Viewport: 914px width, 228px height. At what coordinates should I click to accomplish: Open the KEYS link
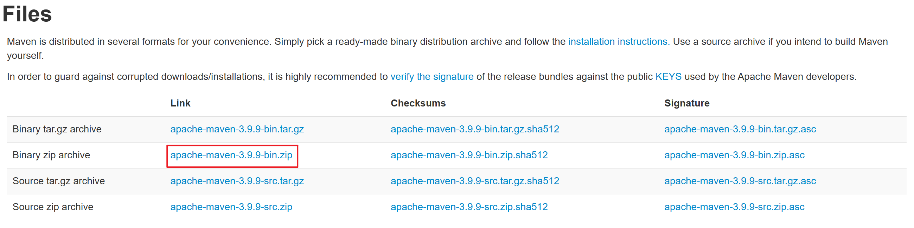click(x=668, y=76)
